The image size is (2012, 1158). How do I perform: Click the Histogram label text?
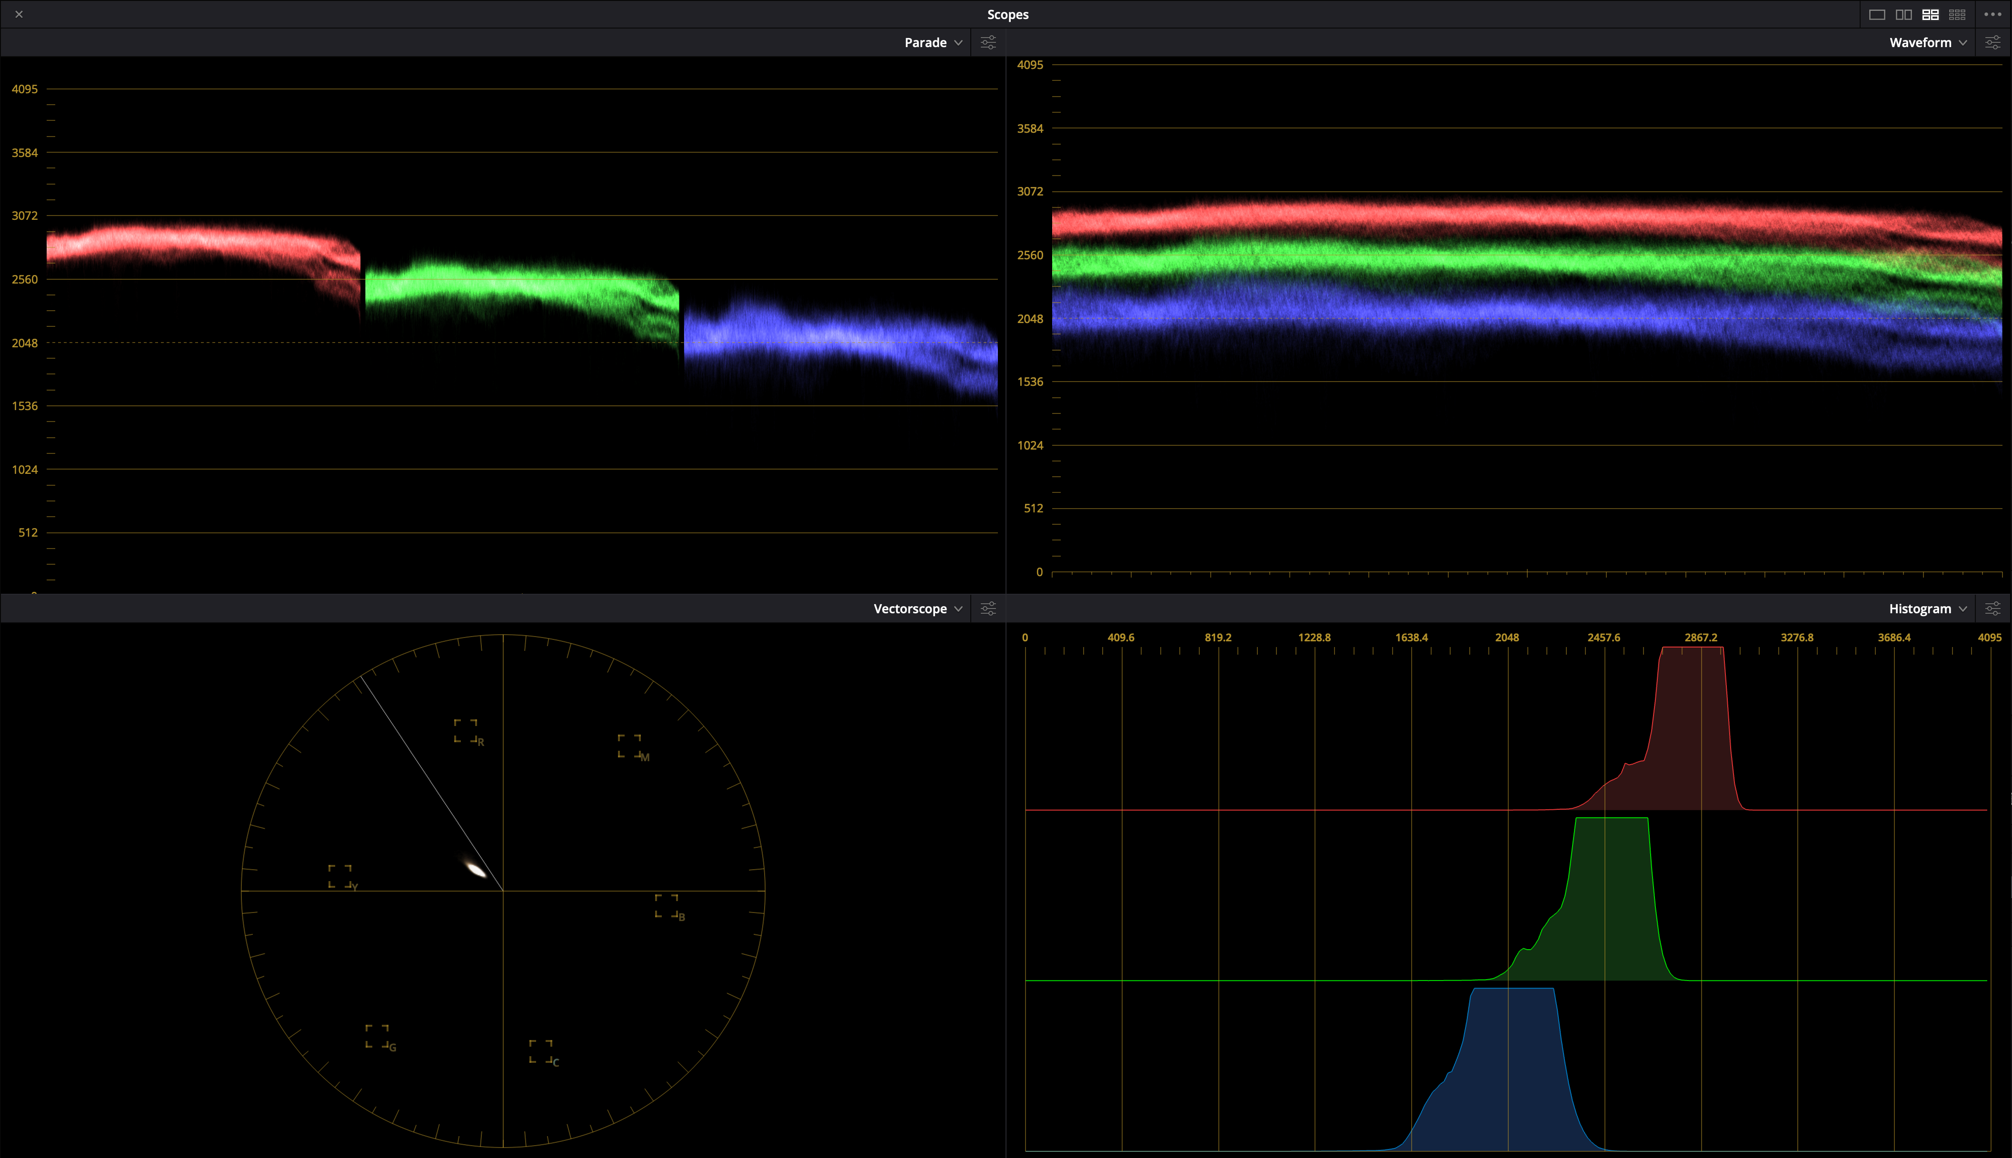(1920, 608)
